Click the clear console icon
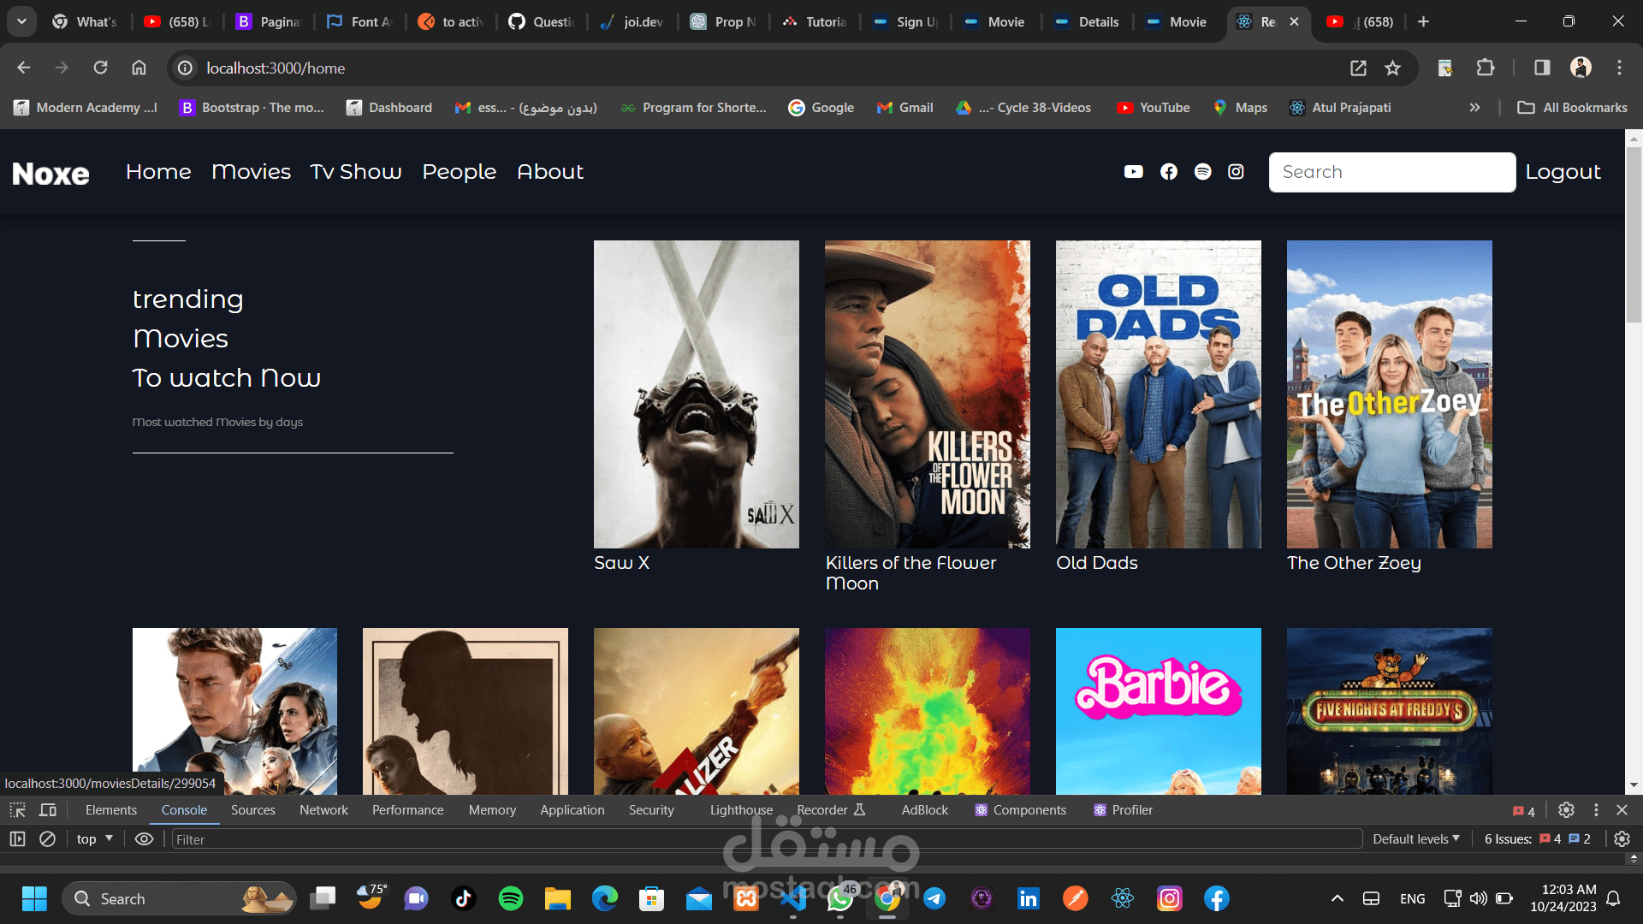The width and height of the screenshot is (1643, 924). pyautogui.click(x=47, y=839)
